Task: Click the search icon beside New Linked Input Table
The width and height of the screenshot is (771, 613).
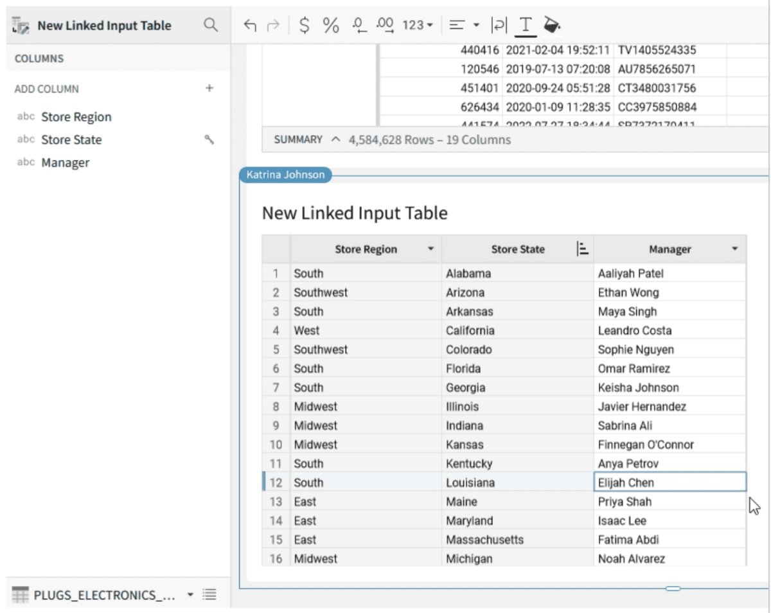Action: point(211,25)
